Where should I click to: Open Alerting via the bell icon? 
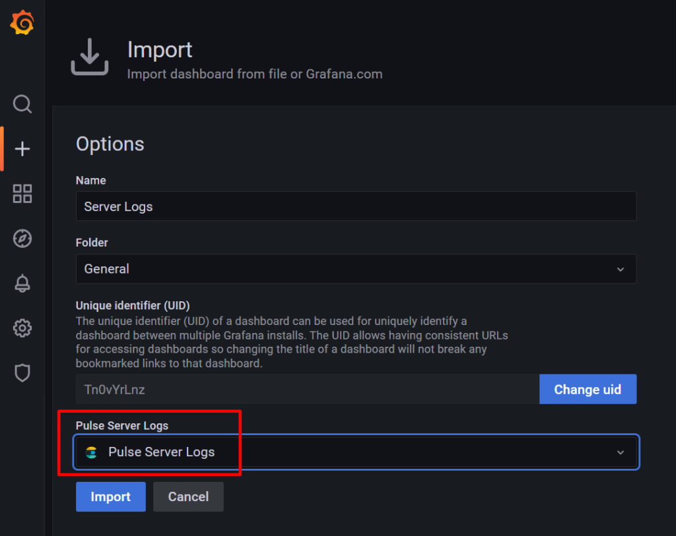(x=22, y=283)
